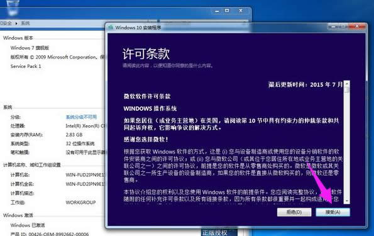Image resolution: width=374 pixels, height=236 pixels.
Task: Click the 产品 ID 00426-OEM-8992662-00006 text
Action: (50, 234)
